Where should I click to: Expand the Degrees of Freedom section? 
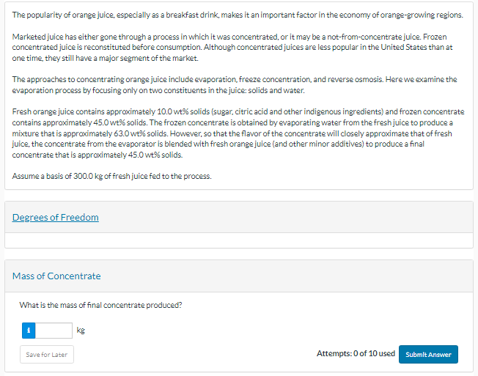[x=56, y=217]
